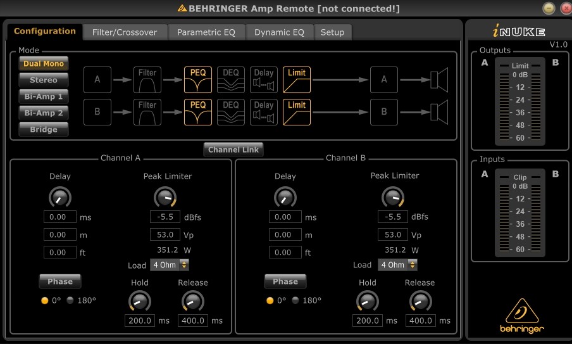
Task: Open Channel B Filter block in signal chain
Action: pos(147,112)
